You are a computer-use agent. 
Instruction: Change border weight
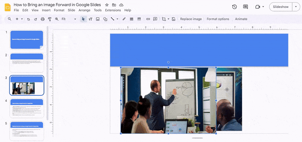tap(131, 19)
